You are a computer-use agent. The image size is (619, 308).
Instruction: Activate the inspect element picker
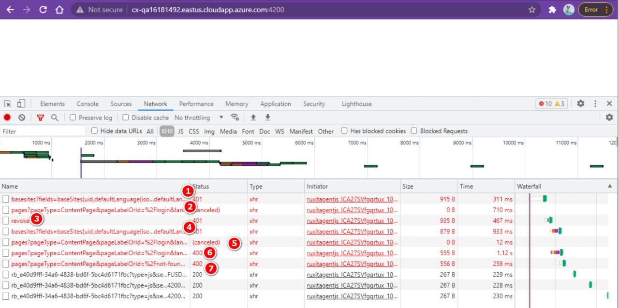click(x=7, y=103)
